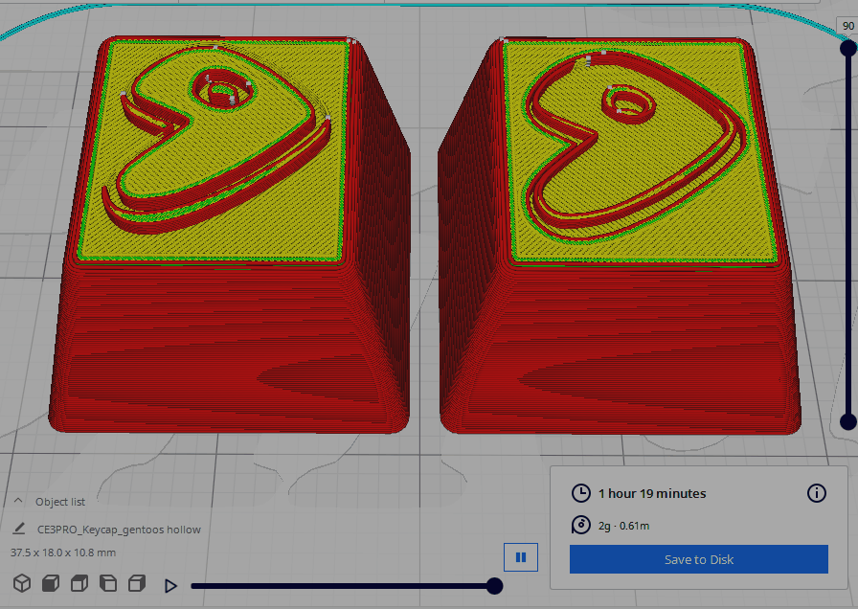This screenshot has width=858, height=609.
Task: Click the clock print time icon
Action: pos(580,493)
